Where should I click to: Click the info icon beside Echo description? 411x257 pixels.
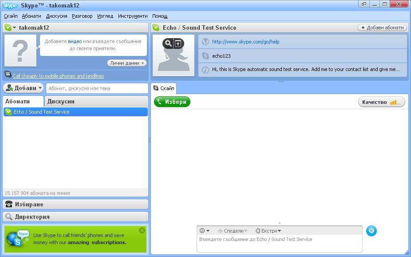point(205,70)
